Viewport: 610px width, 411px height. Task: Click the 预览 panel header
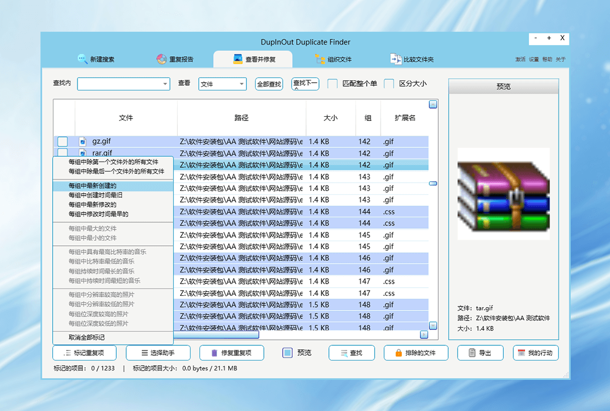pos(503,86)
